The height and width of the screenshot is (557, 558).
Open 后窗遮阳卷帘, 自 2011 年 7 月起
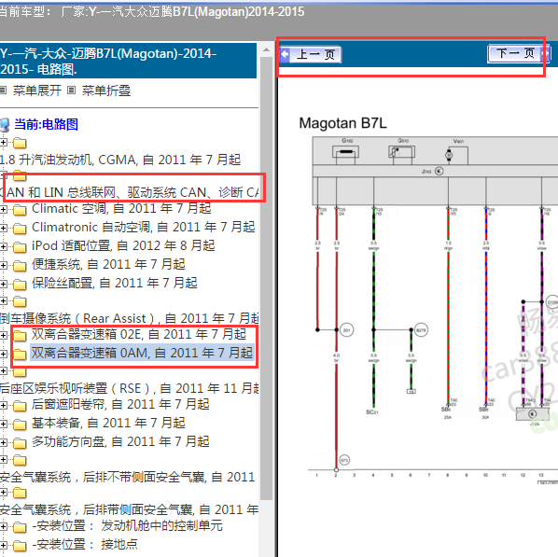click(x=120, y=404)
